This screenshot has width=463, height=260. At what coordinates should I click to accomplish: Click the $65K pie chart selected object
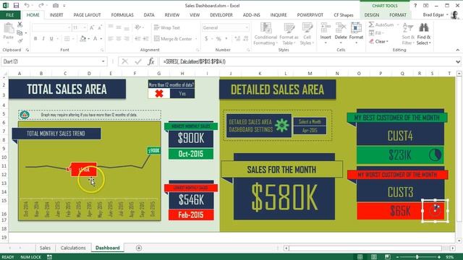[436, 211]
